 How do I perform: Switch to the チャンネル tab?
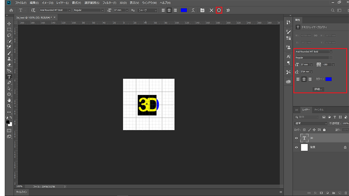point(319,110)
